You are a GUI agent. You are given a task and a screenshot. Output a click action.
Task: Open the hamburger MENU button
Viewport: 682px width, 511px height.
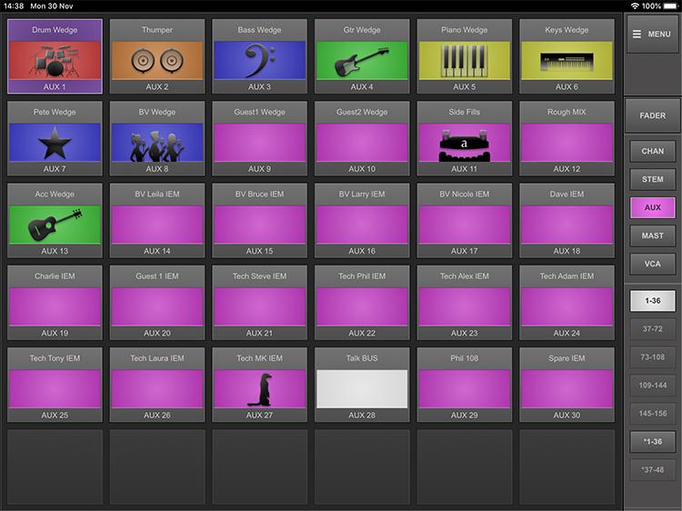(x=652, y=35)
